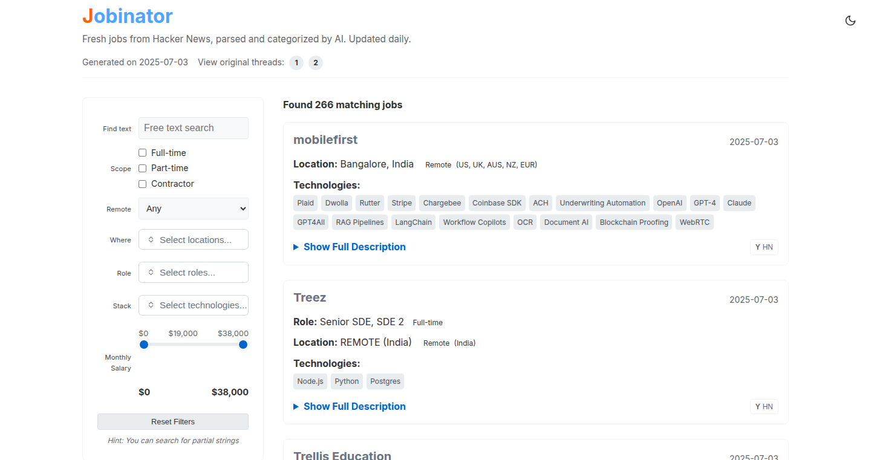Screen dimensions: 871x460
Task: Click the Postgres tag on Treez
Action: 385,381
